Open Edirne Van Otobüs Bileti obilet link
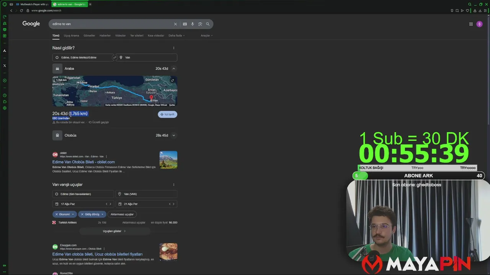490x275 pixels. [83, 162]
